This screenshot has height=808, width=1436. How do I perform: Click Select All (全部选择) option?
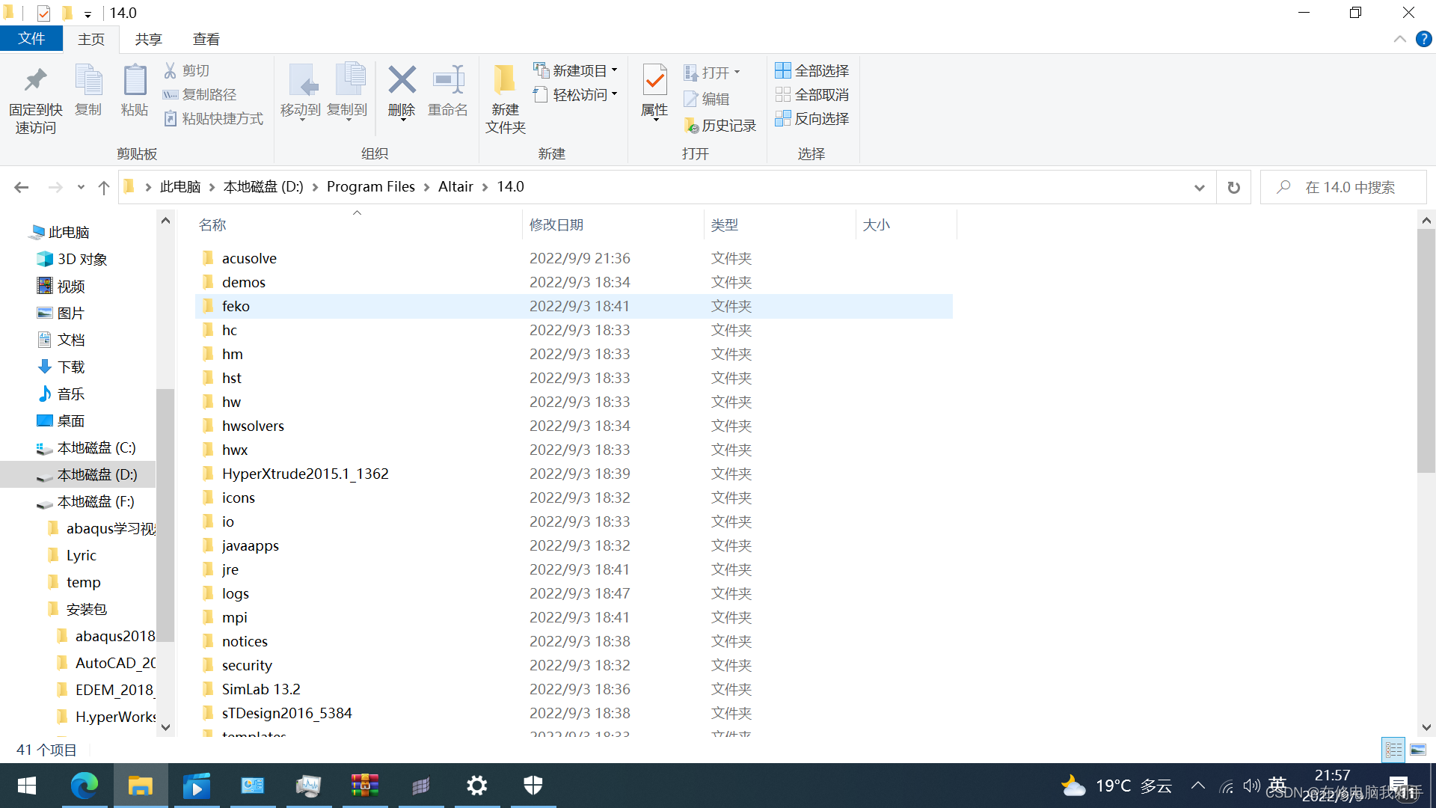(812, 70)
